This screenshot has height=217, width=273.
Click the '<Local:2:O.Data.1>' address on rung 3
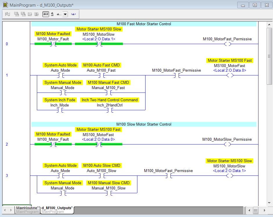229,171
